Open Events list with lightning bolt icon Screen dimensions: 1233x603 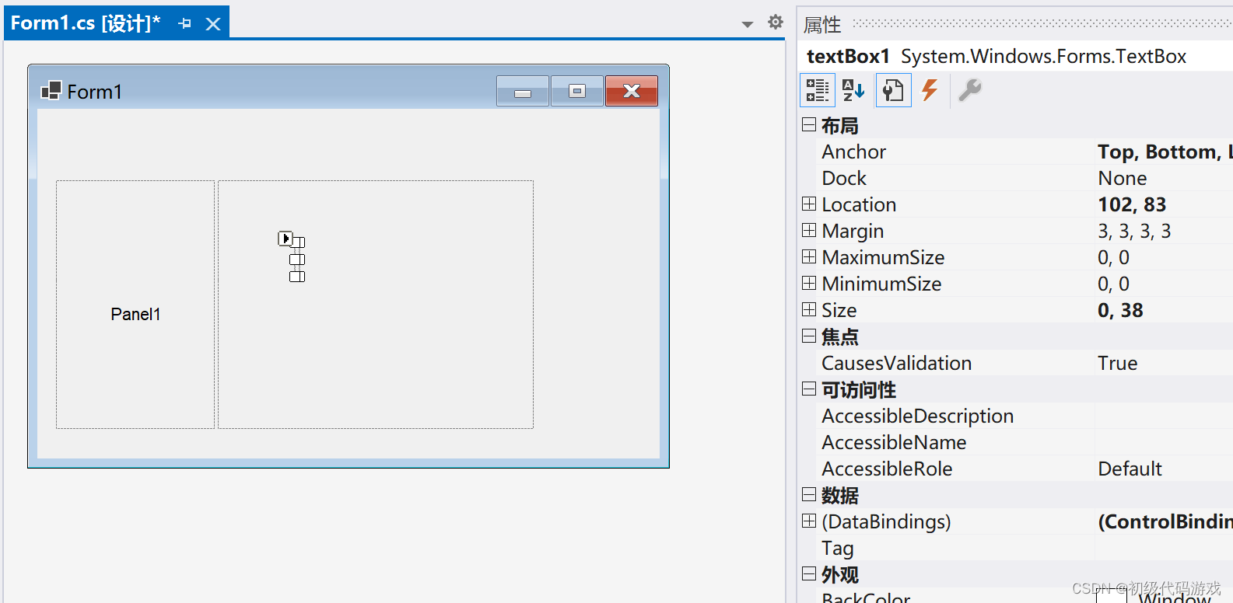tap(930, 90)
